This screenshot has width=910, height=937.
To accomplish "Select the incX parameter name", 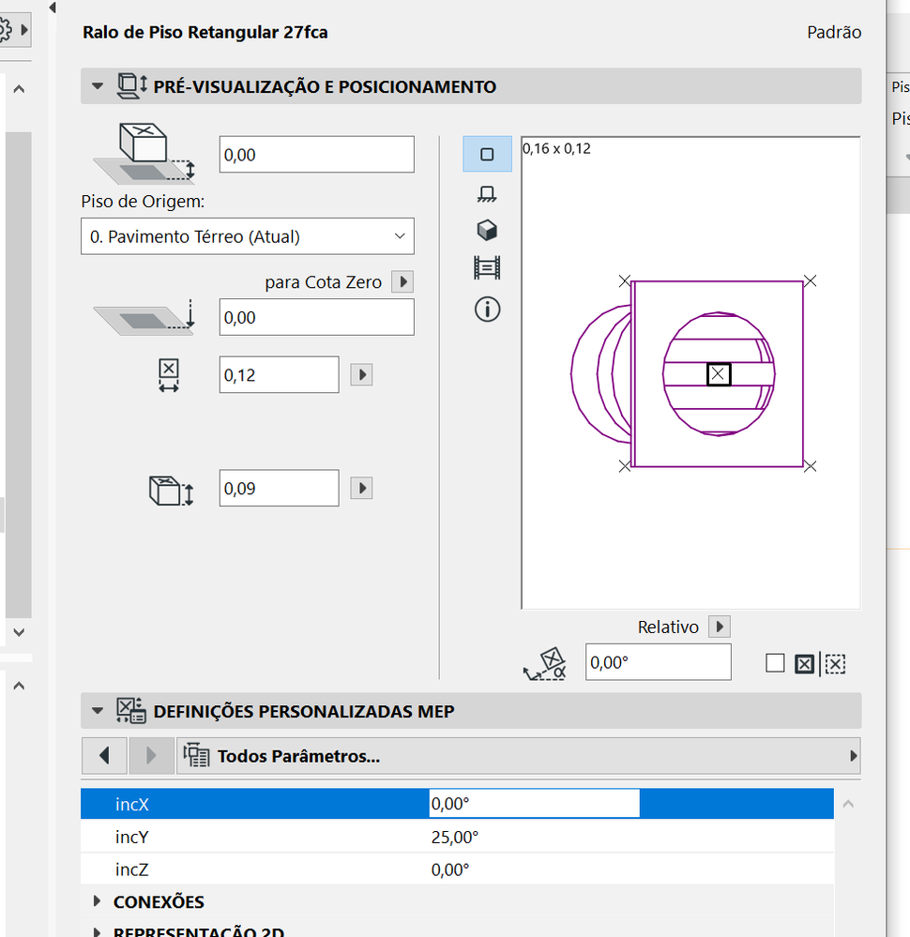I will click(x=131, y=805).
